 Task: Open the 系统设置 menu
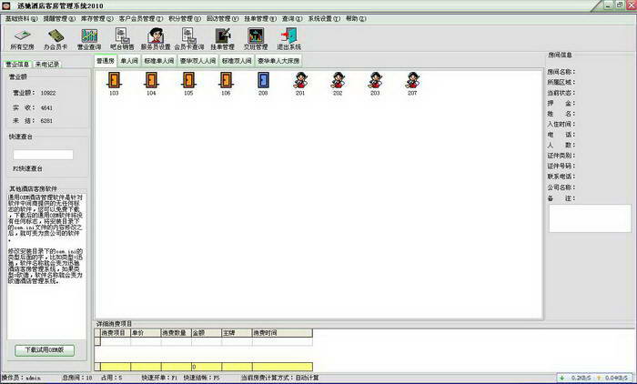324,19
